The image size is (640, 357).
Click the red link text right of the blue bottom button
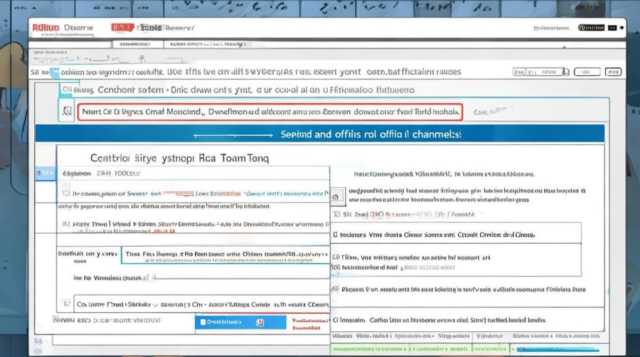pos(310,324)
